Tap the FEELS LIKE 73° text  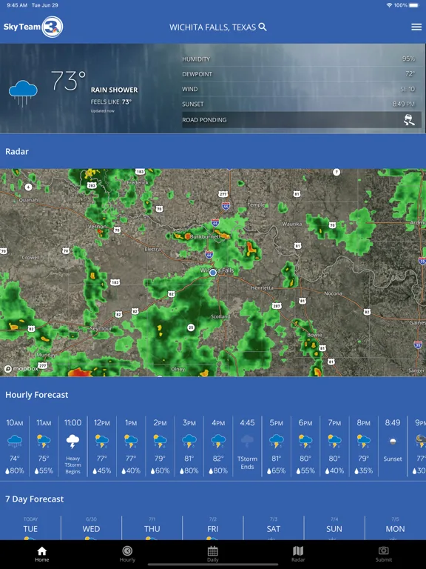pos(111,102)
